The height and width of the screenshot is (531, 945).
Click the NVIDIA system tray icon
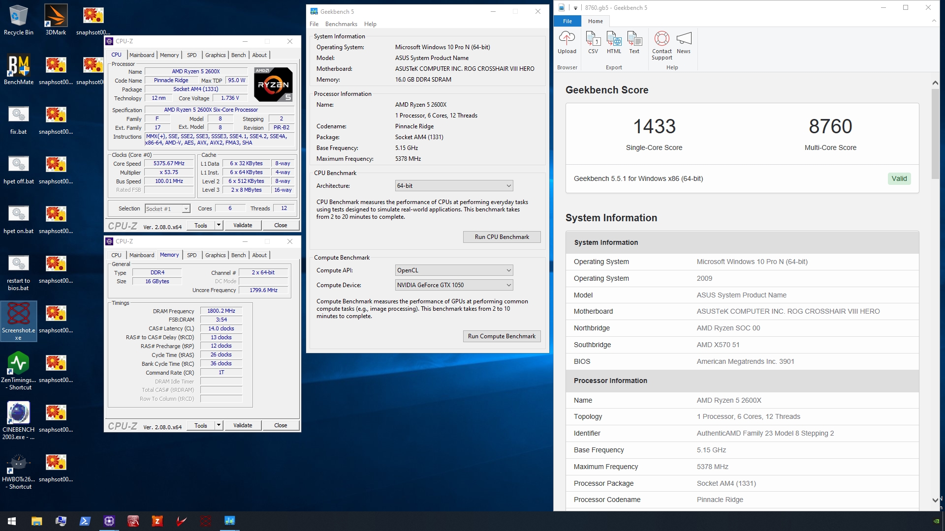[936, 521]
